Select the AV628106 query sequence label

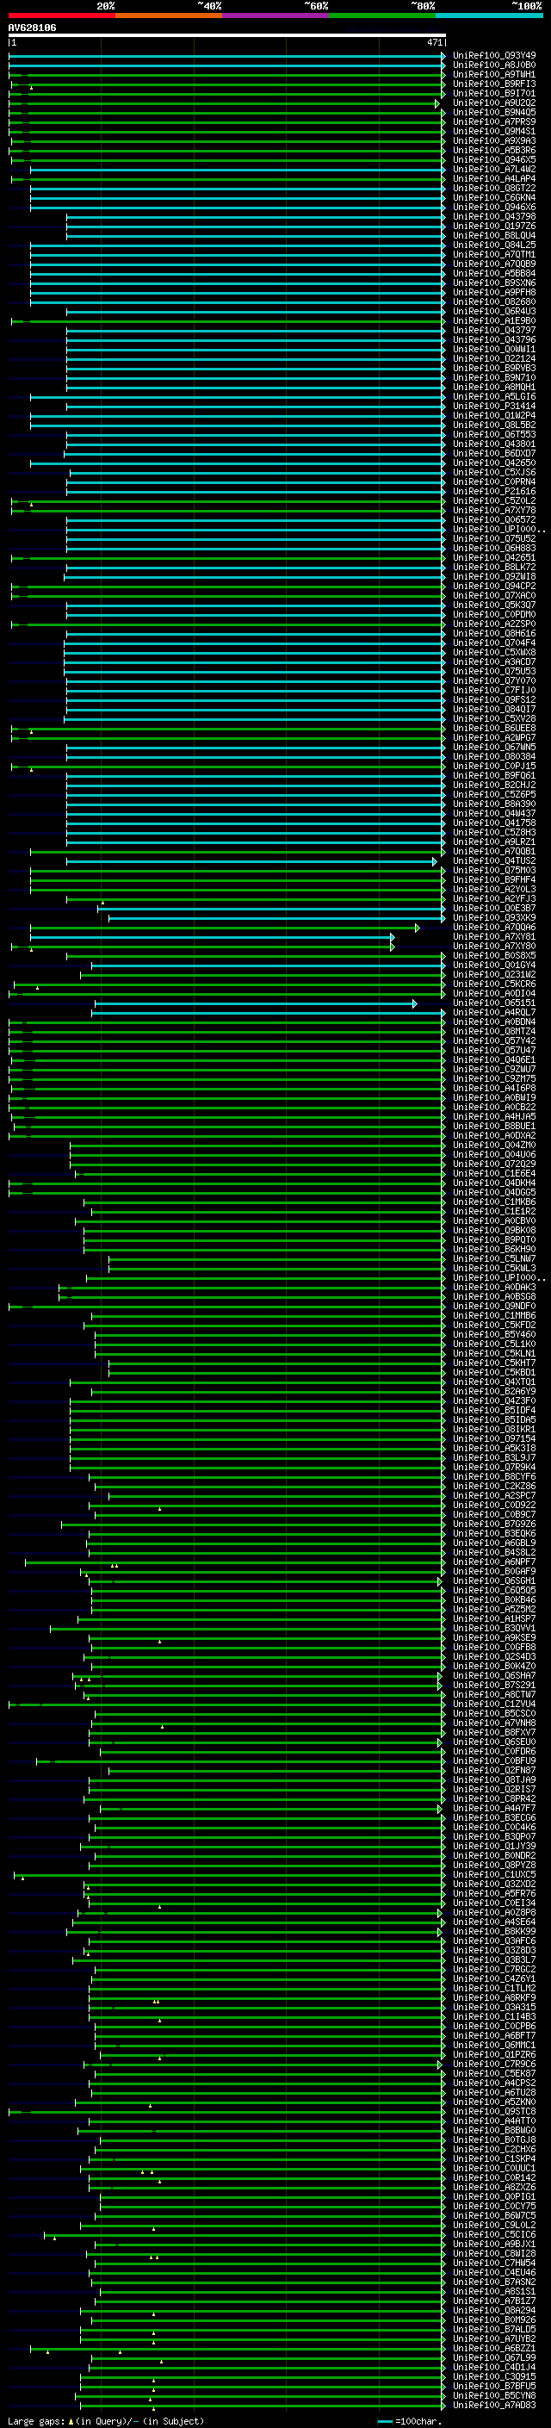[x=32, y=28]
